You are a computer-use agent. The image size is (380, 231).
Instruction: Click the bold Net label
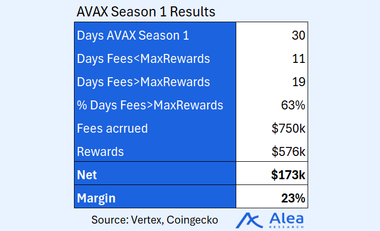point(87,175)
